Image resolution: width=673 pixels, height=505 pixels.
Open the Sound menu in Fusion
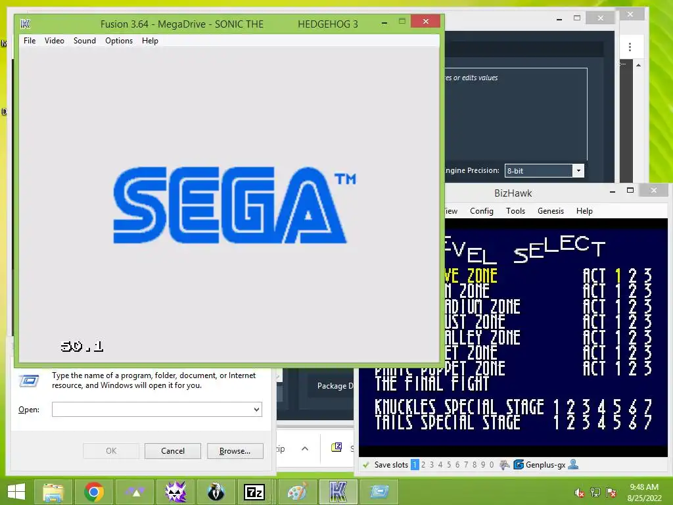click(85, 41)
